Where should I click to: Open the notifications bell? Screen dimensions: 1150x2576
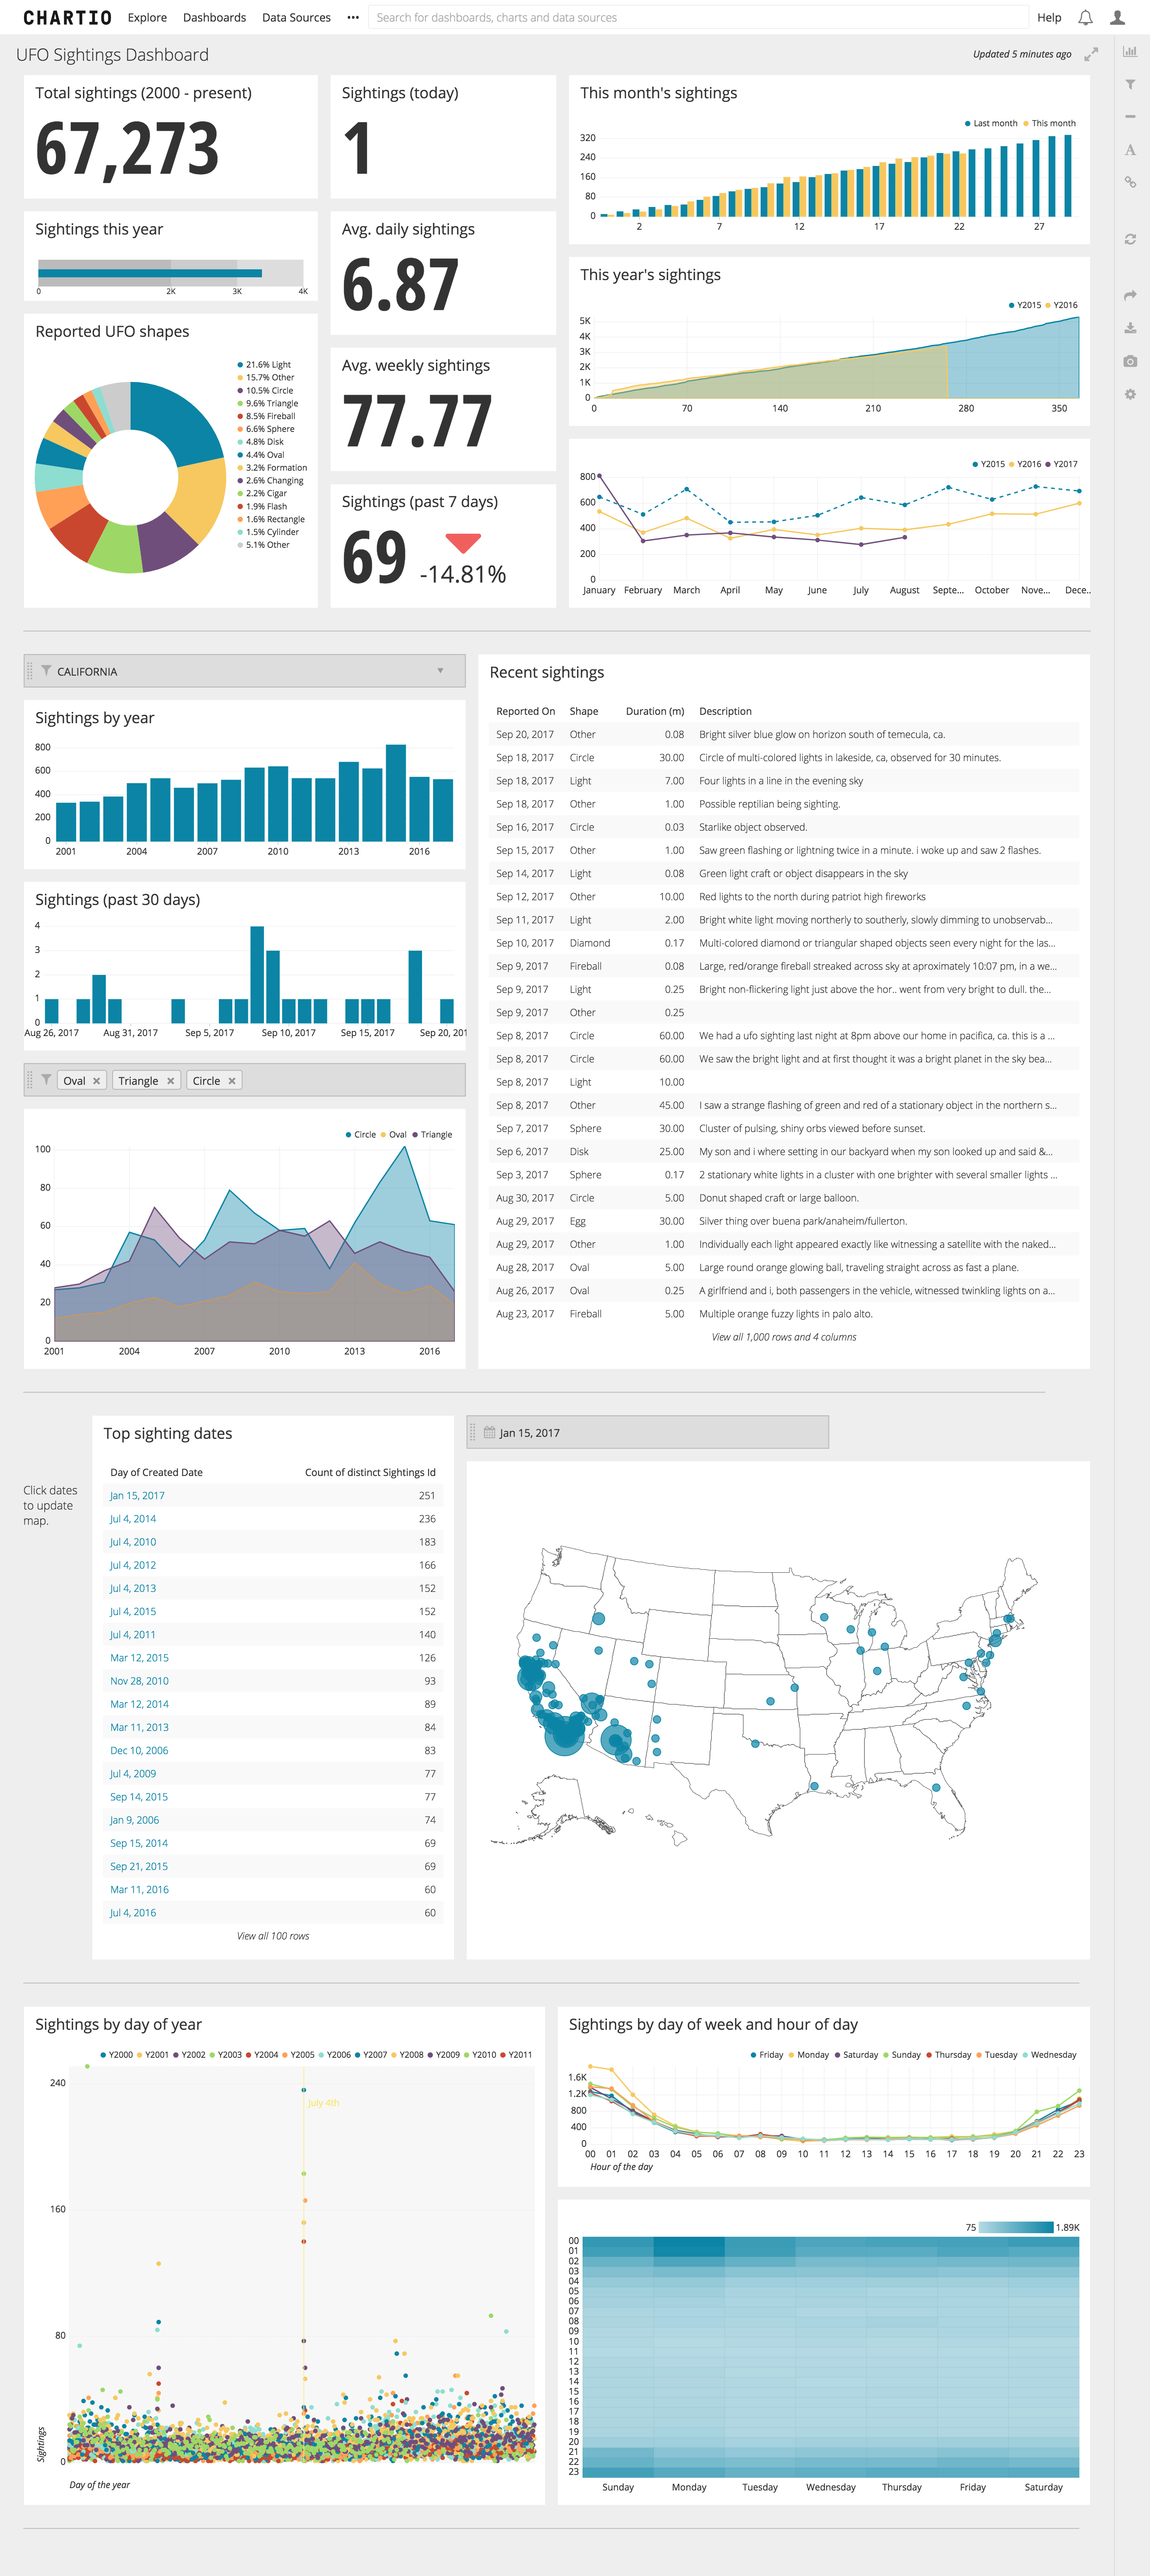1085,17
